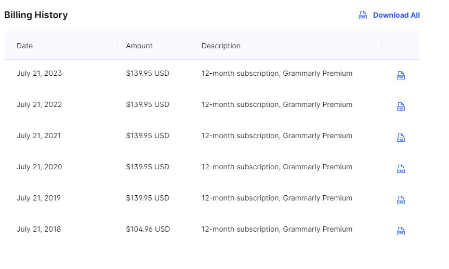
Task: Click the Billing History heading
Action: coord(36,15)
